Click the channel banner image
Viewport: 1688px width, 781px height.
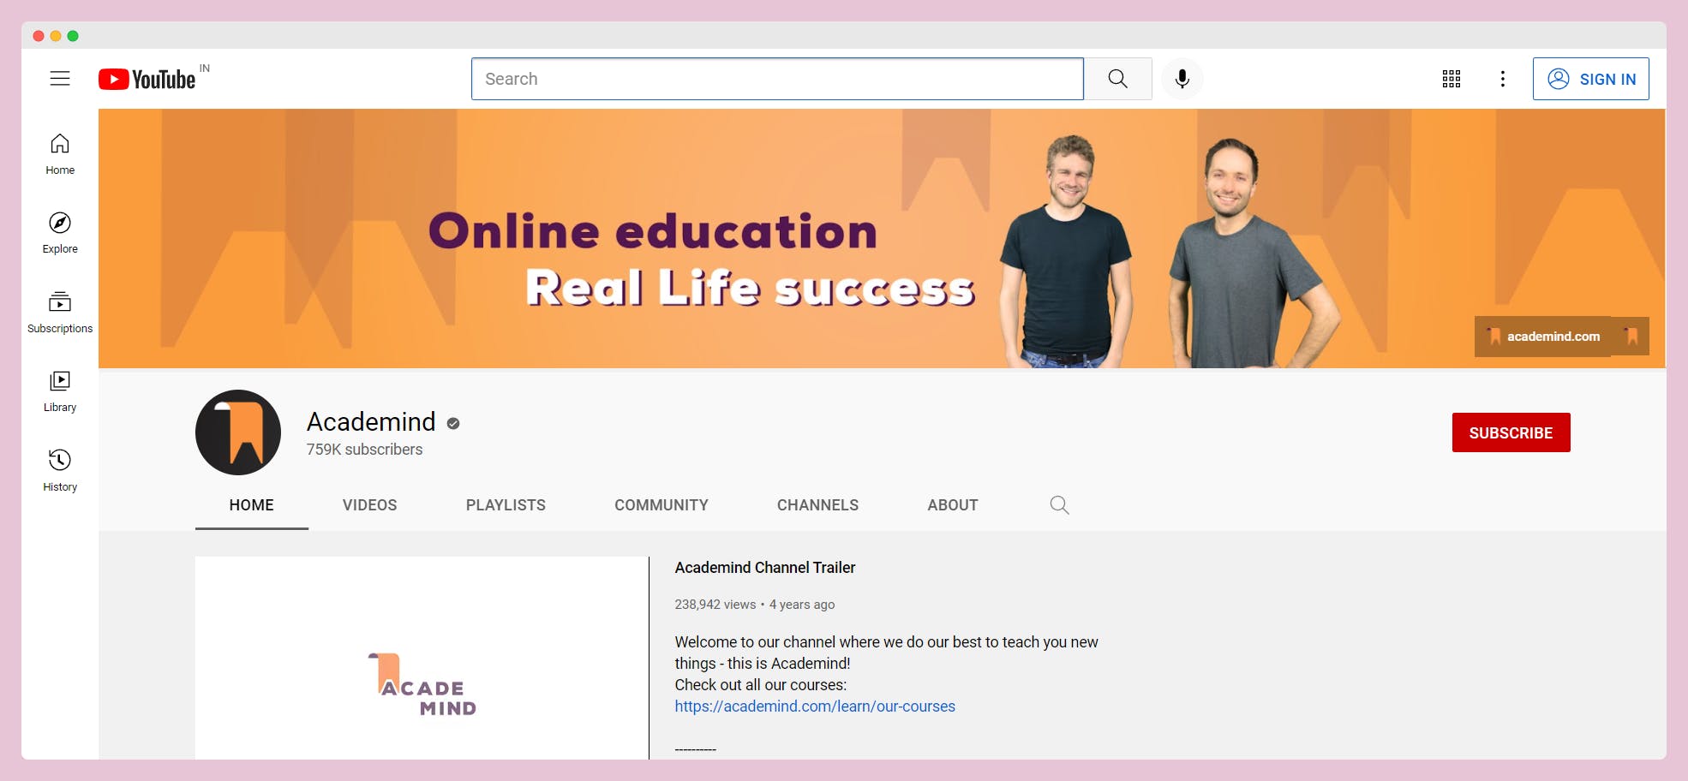click(x=882, y=238)
